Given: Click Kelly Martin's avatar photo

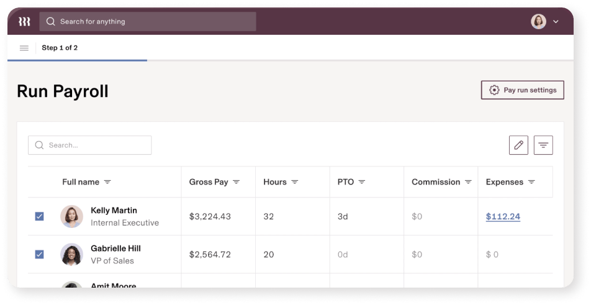Looking at the screenshot, I should [71, 216].
